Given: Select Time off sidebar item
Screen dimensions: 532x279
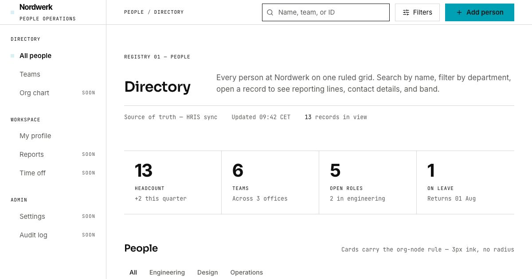Looking at the screenshot, I should point(53,173).
